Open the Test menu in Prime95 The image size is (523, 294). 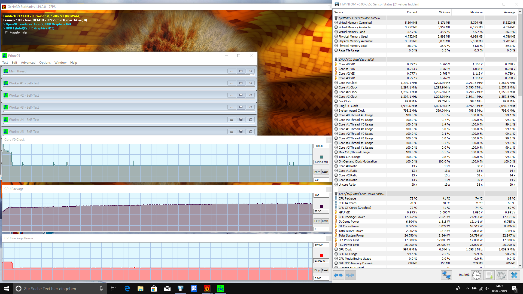point(5,62)
